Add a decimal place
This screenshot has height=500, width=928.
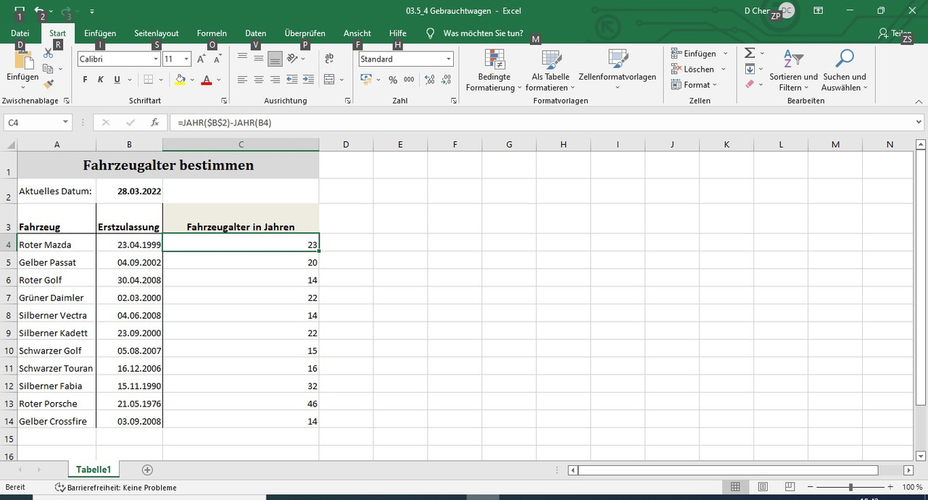[x=429, y=80]
